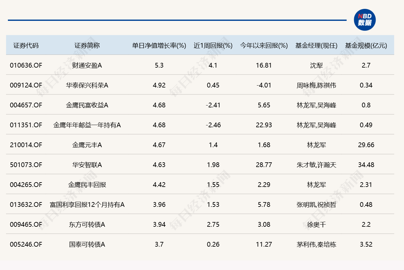The image size is (404, 270).
Task: Select fund size 0.48
Action: click(366, 205)
